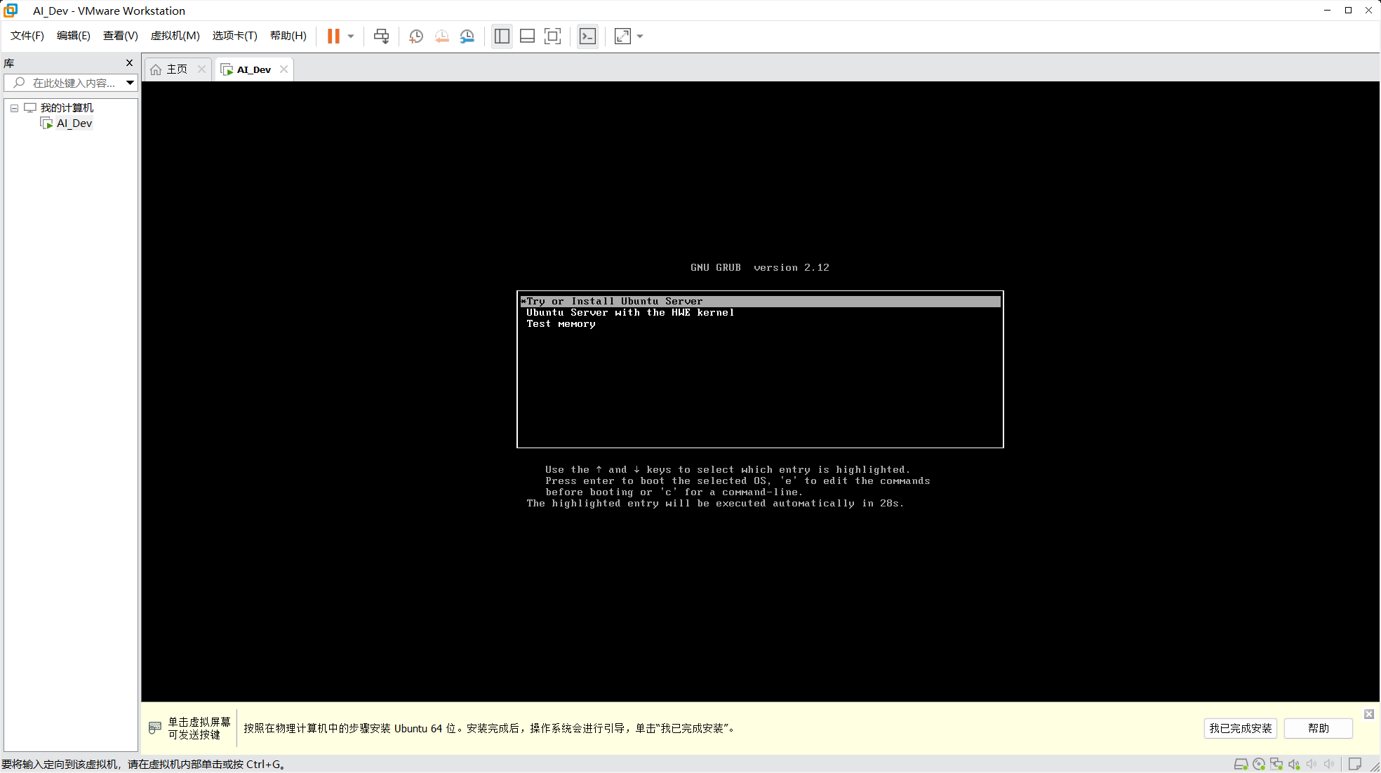Open the 选项卡(T) menu
Viewport: 1381px width, 773px height.
pos(234,36)
